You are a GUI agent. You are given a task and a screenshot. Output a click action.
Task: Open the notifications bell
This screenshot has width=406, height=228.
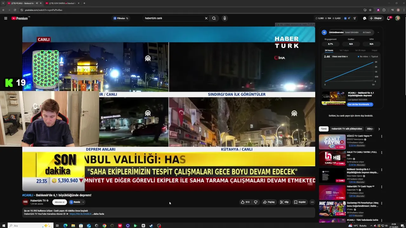(389, 18)
